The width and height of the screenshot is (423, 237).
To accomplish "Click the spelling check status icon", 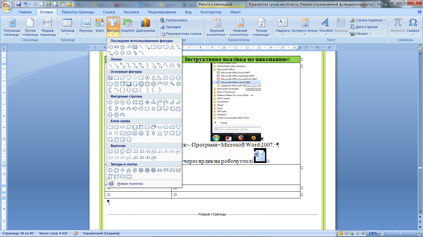I will pyautogui.click(x=75, y=233).
